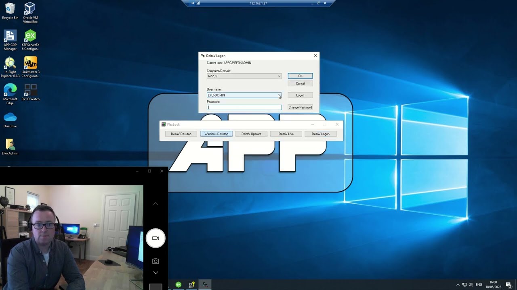
Task: Select the EFoxAdmin folder icon
Action: 10,147
